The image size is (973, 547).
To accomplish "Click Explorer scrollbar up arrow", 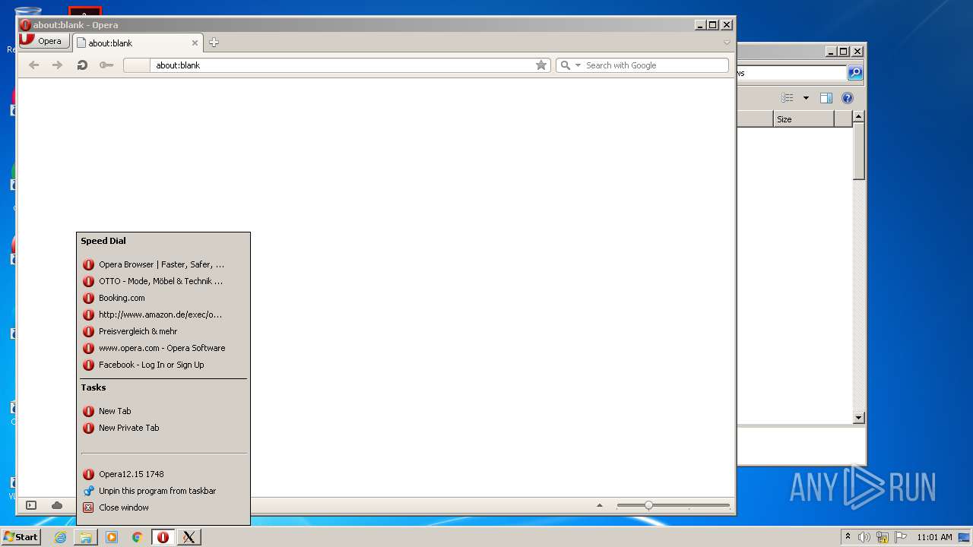I will (x=859, y=117).
